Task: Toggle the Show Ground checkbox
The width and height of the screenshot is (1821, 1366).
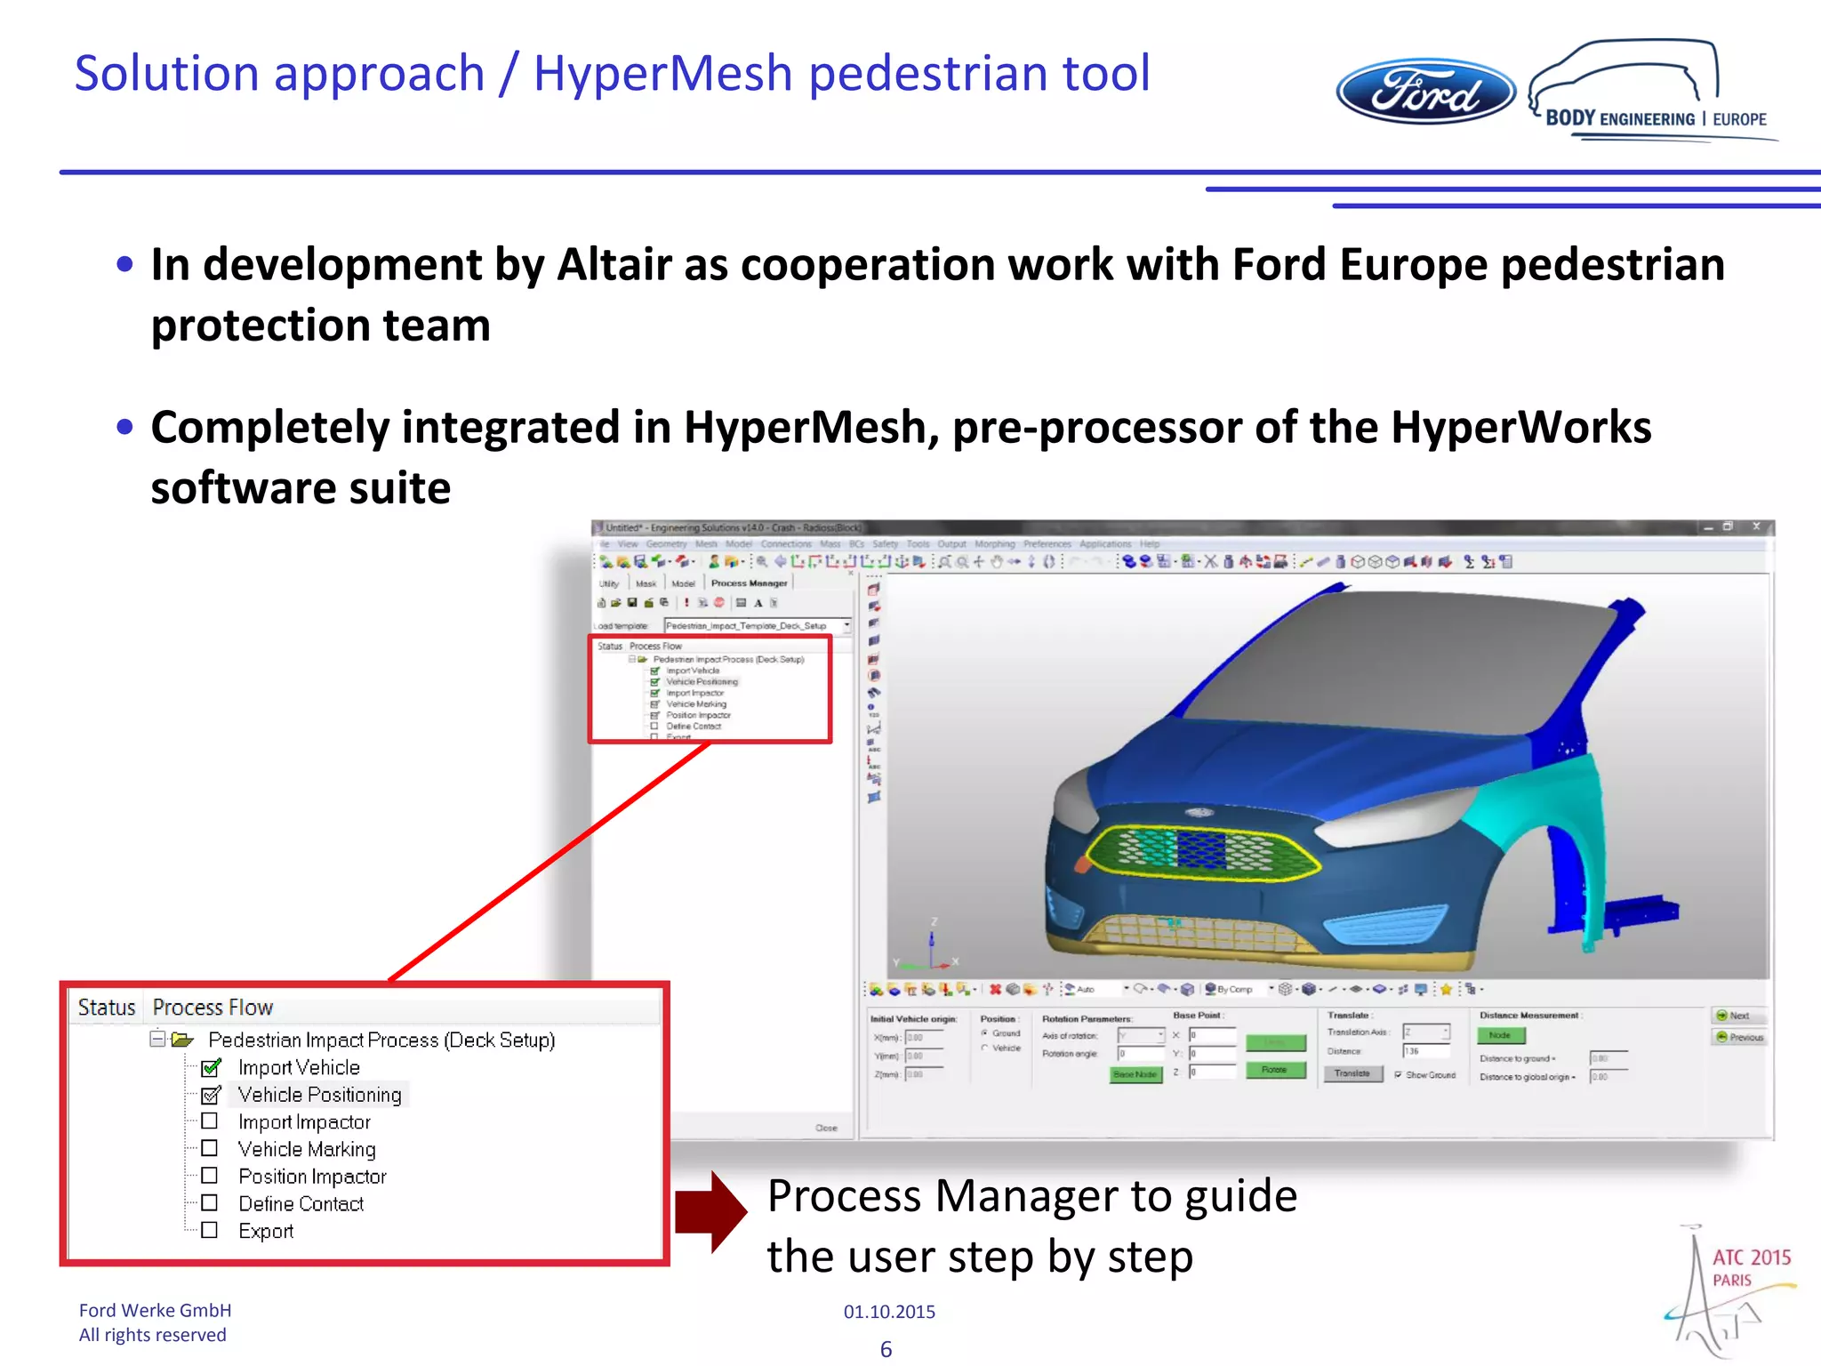Action: (x=1399, y=1074)
